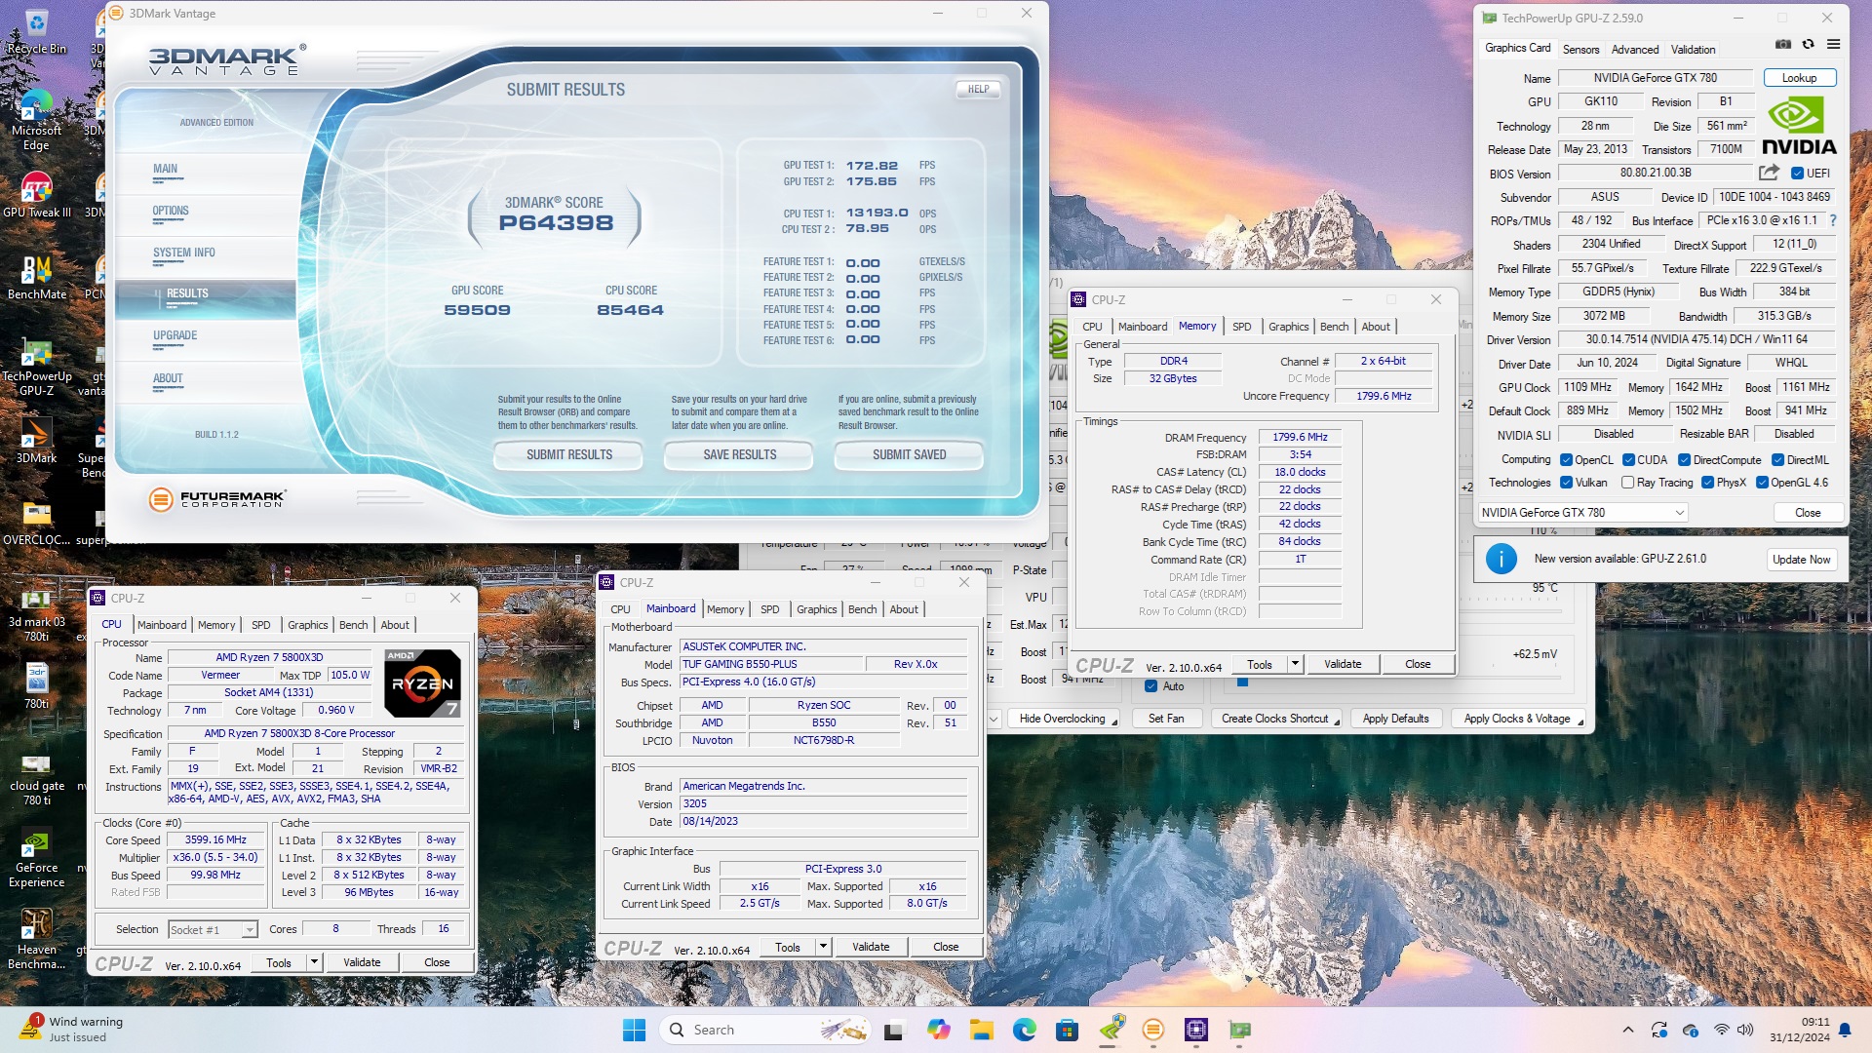The width and height of the screenshot is (1872, 1053).
Task: Click the GPU-Z refresh icon
Action: [x=1809, y=44]
